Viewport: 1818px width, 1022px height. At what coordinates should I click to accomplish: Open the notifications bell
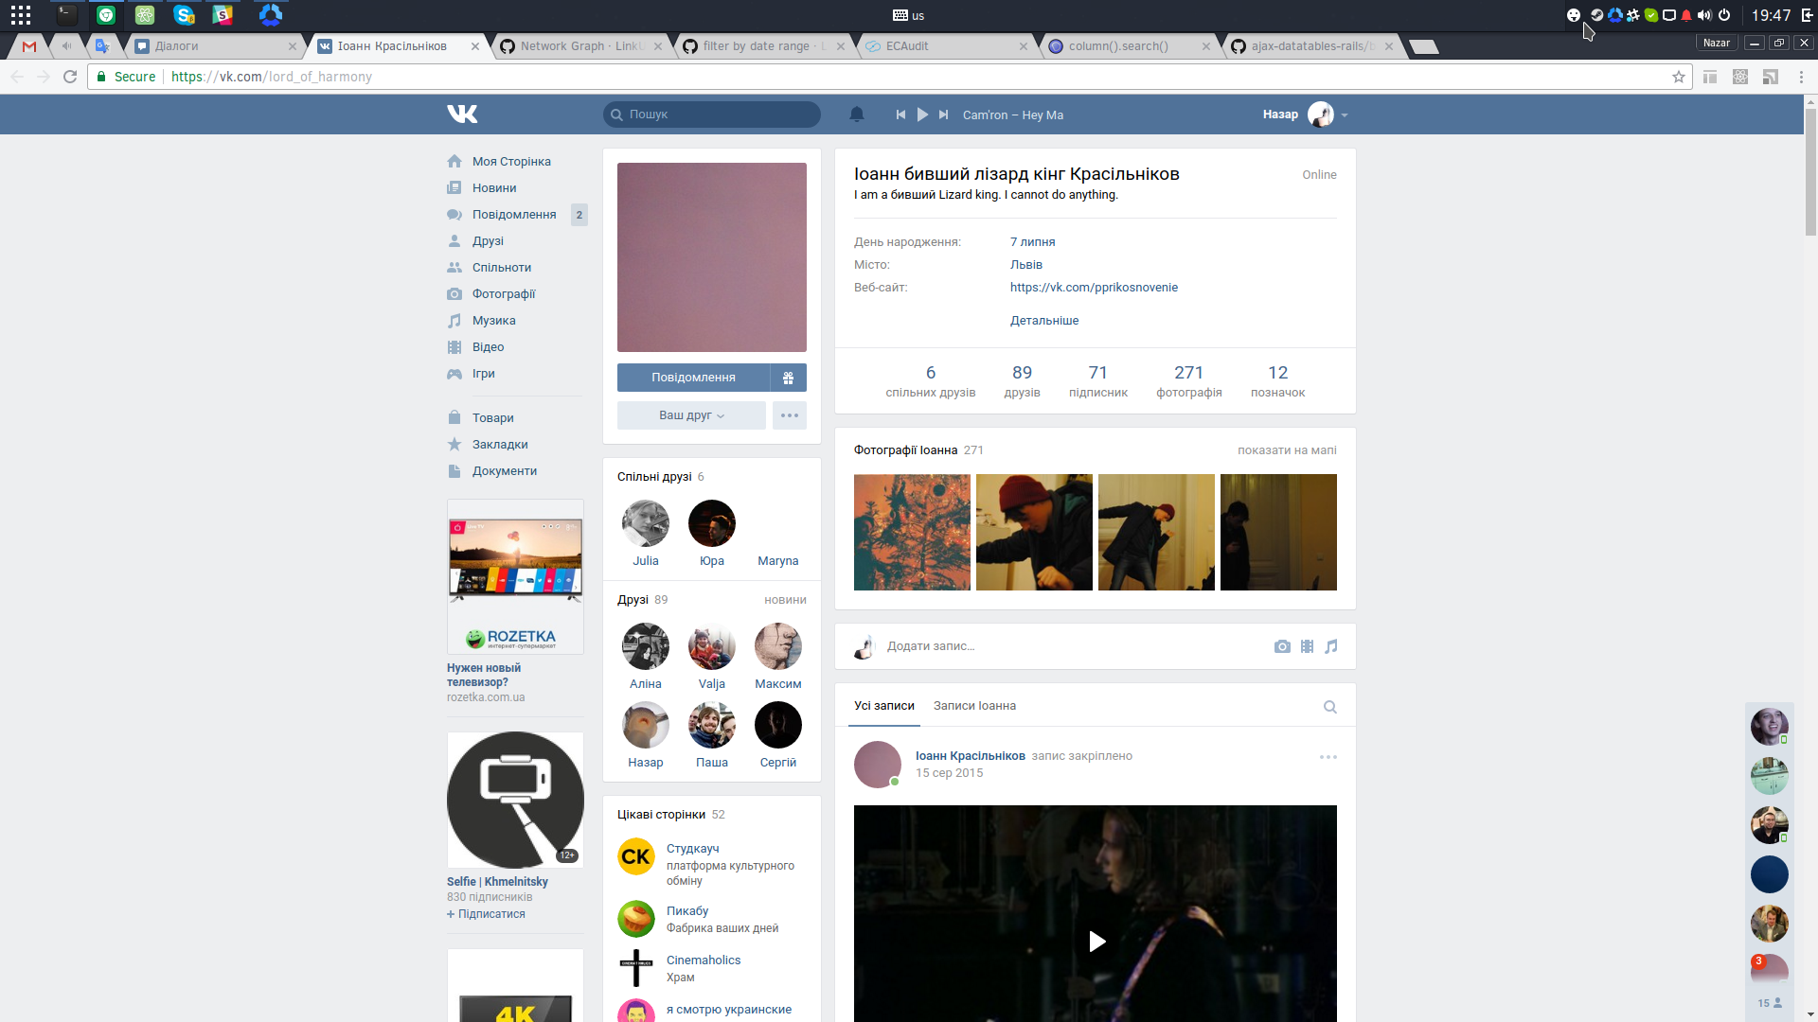point(857,115)
